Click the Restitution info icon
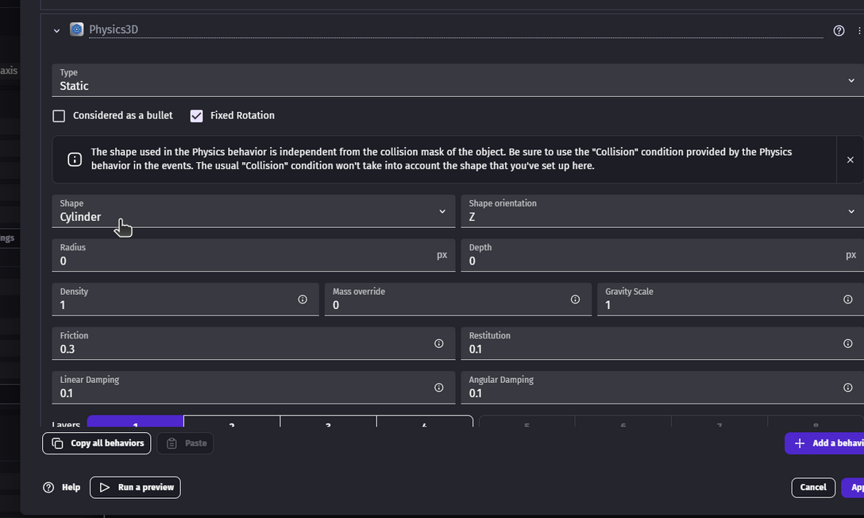Screen dimensions: 864x518 [847, 344]
